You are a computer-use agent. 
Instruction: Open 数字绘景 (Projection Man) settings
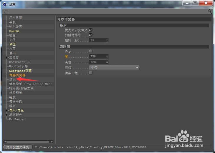tap(30, 84)
